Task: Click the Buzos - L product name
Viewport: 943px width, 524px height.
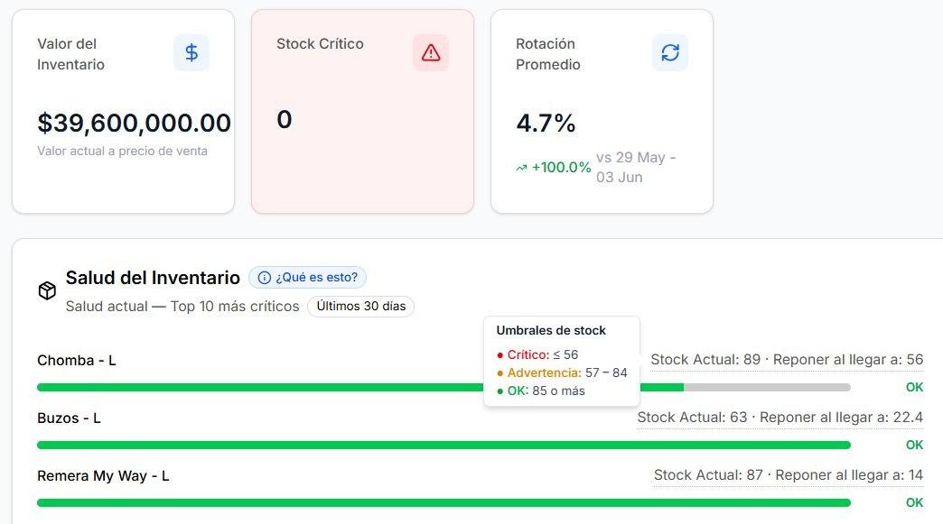Action: tap(70, 418)
